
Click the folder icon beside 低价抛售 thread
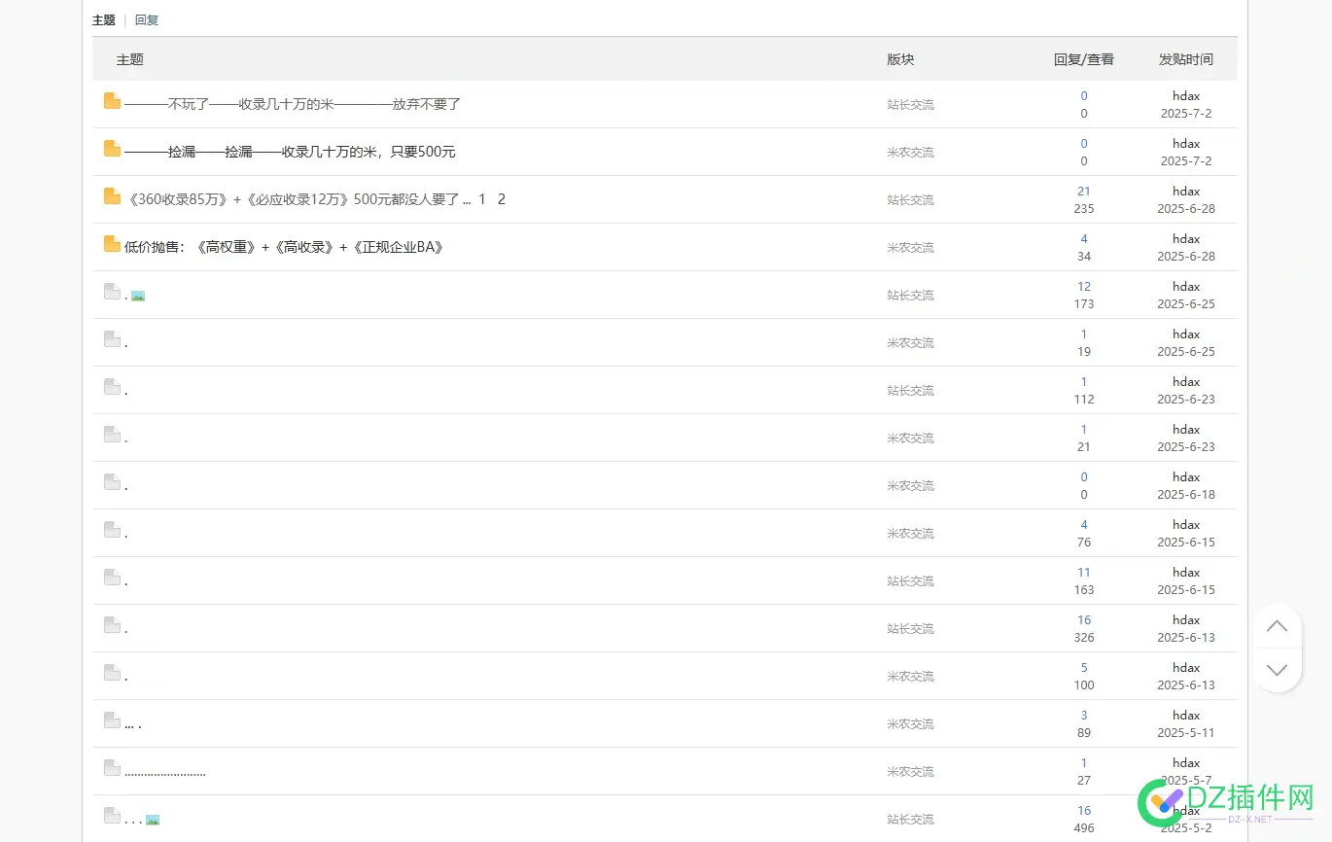pyautogui.click(x=111, y=244)
